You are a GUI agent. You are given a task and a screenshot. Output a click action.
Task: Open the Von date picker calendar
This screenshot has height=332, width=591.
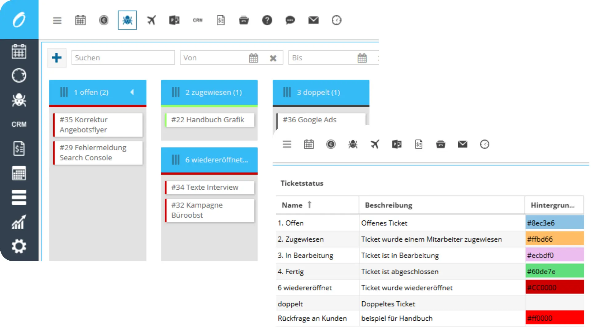[254, 57]
